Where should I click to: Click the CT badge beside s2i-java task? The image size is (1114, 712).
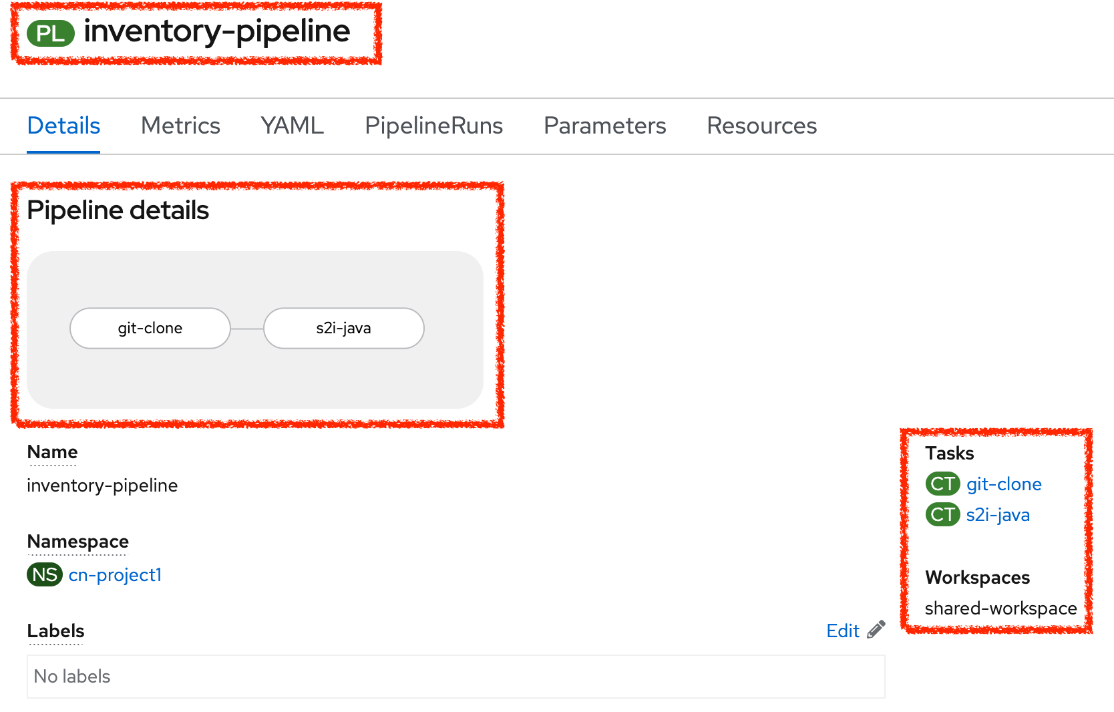click(942, 514)
